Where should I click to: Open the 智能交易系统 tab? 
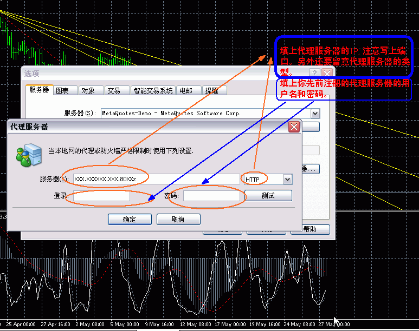tap(153, 91)
